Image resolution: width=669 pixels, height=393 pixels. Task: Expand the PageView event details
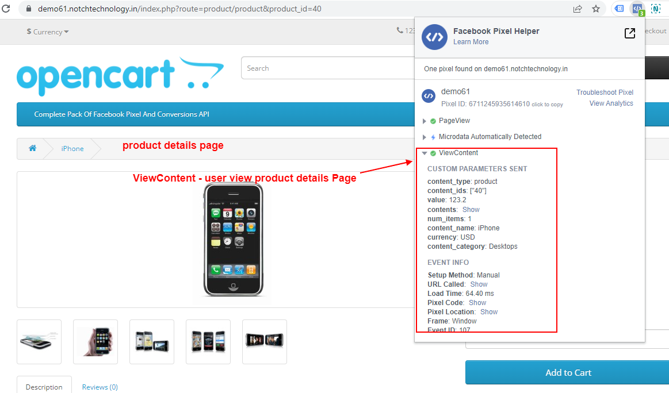pos(425,121)
